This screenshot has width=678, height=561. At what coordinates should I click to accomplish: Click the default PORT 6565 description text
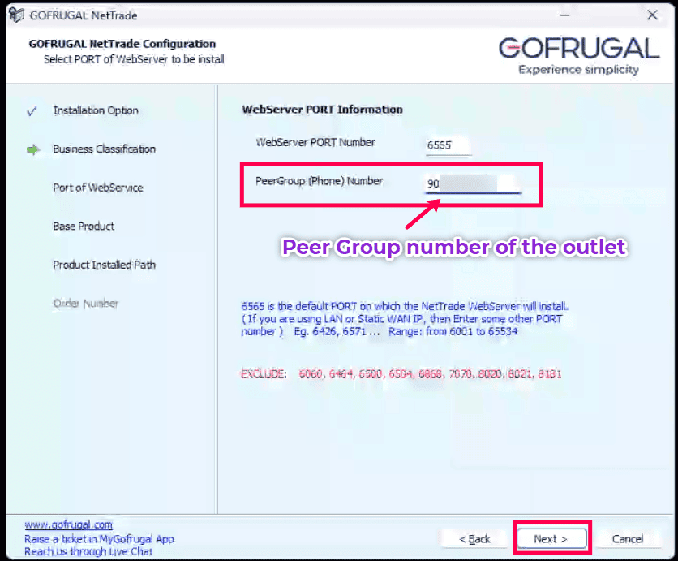click(x=405, y=319)
